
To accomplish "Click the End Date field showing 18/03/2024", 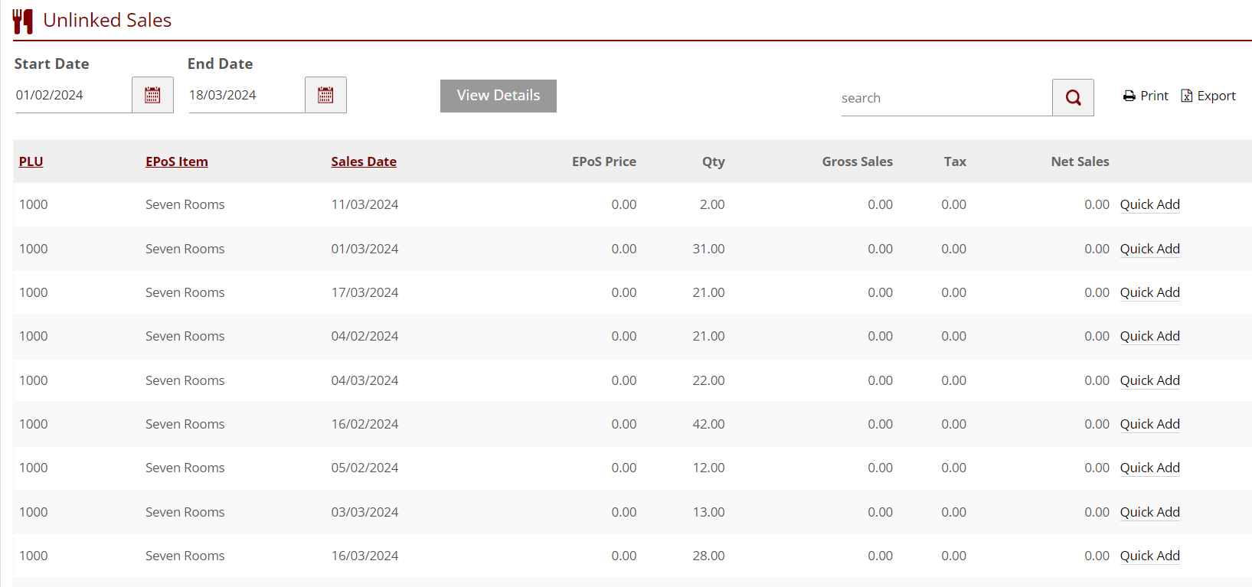I will (246, 95).
